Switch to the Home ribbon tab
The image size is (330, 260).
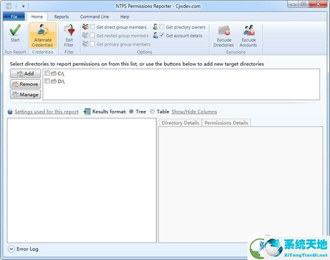(x=37, y=16)
